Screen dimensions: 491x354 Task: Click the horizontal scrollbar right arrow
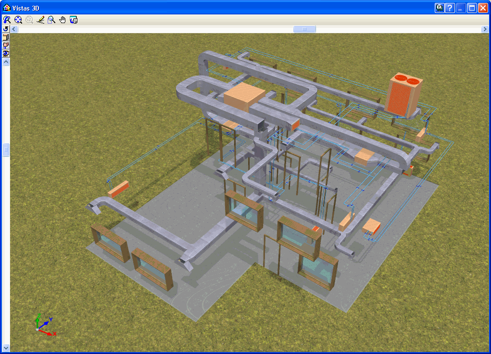coord(485,29)
